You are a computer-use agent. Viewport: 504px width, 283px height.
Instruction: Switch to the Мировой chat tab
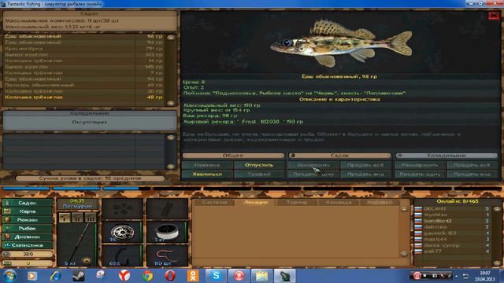[x=380, y=203]
